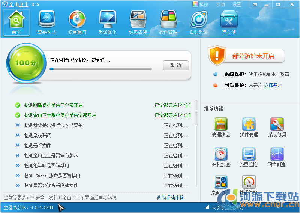Click 改为手动体检 link

click(170, 198)
